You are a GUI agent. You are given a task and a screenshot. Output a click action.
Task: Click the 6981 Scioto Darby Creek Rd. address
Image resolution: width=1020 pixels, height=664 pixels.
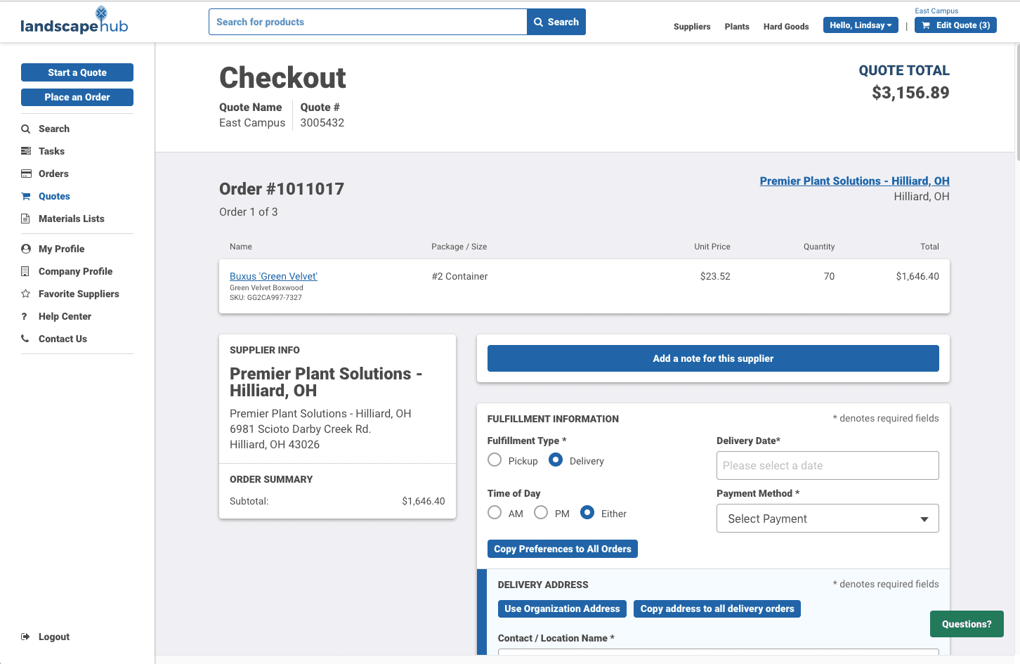point(300,429)
